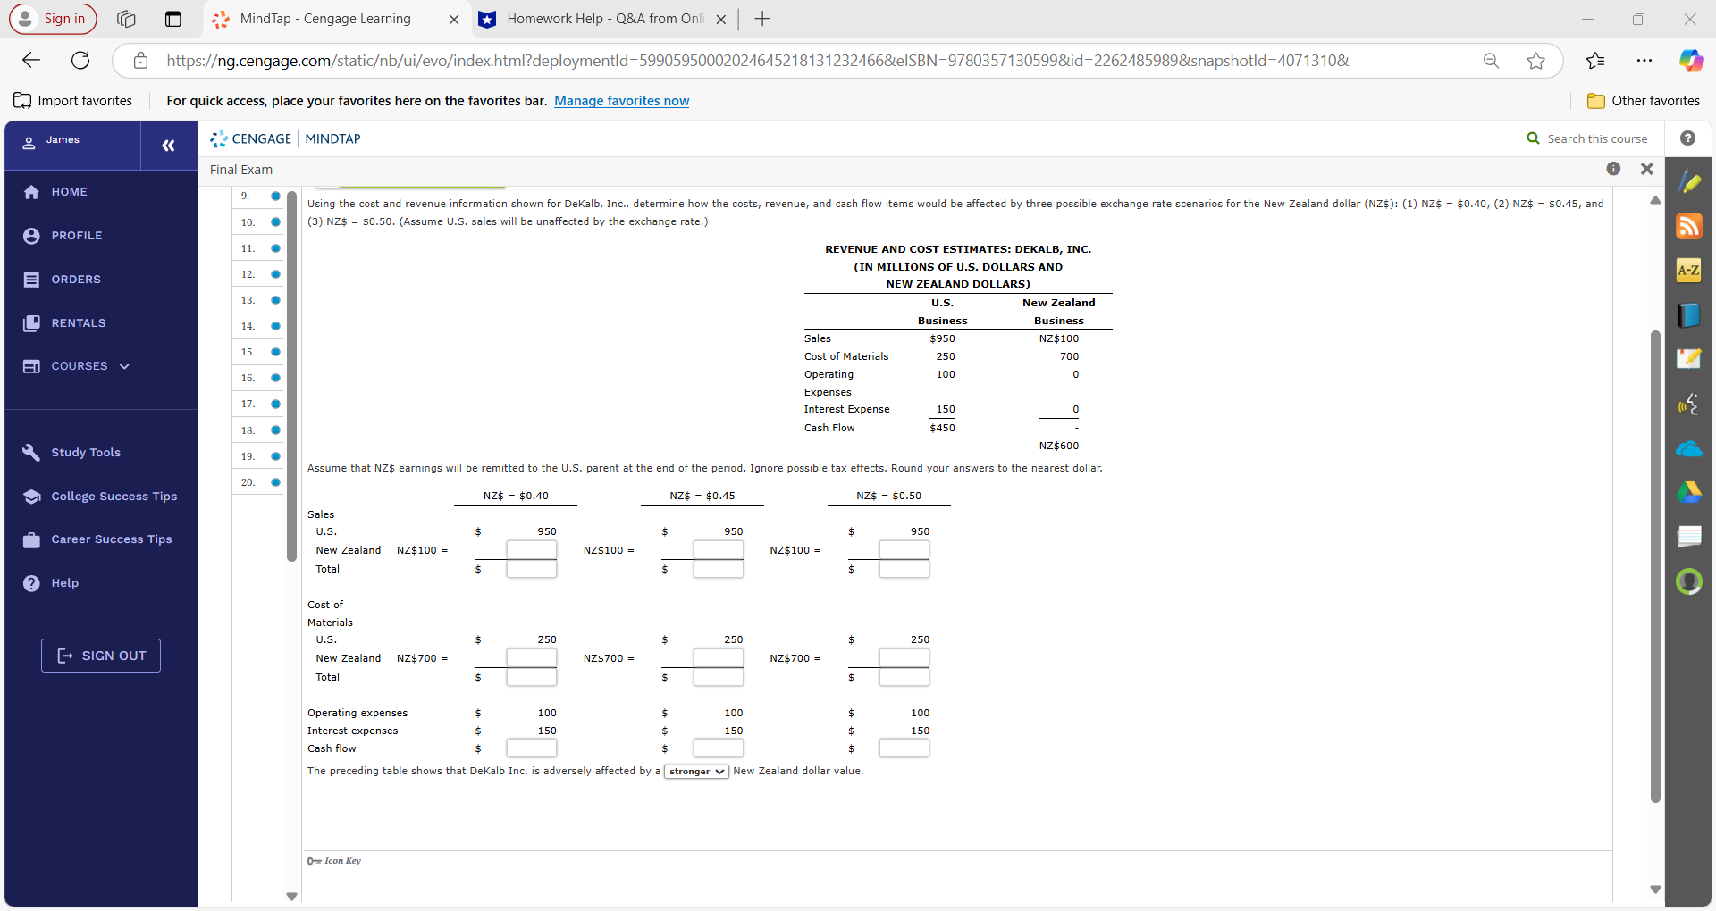Click the browser address bar URL
The height and width of the screenshot is (911, 1716).
click(x=757, y=61)
